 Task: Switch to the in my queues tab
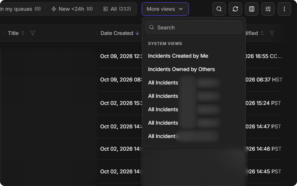pos(20,9)
